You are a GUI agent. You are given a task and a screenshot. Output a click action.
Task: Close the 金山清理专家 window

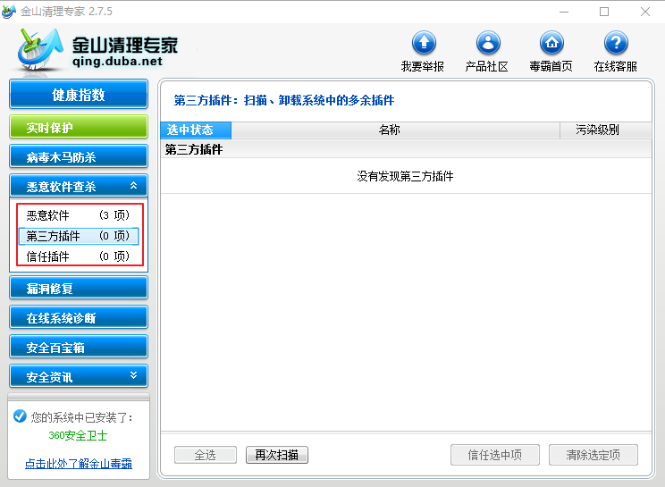tap(645, 12)
